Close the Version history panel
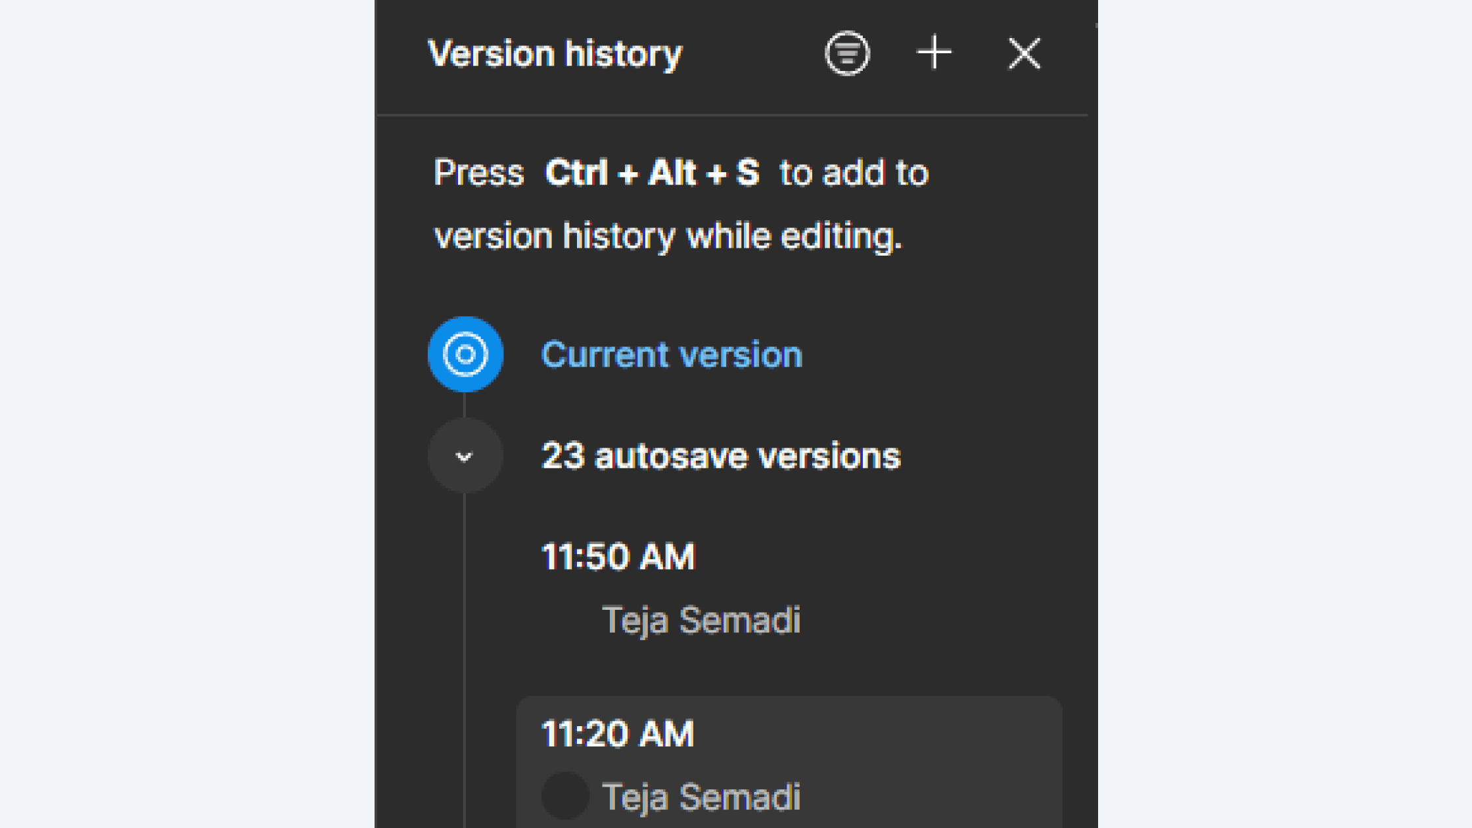 tap(1024, 53)
